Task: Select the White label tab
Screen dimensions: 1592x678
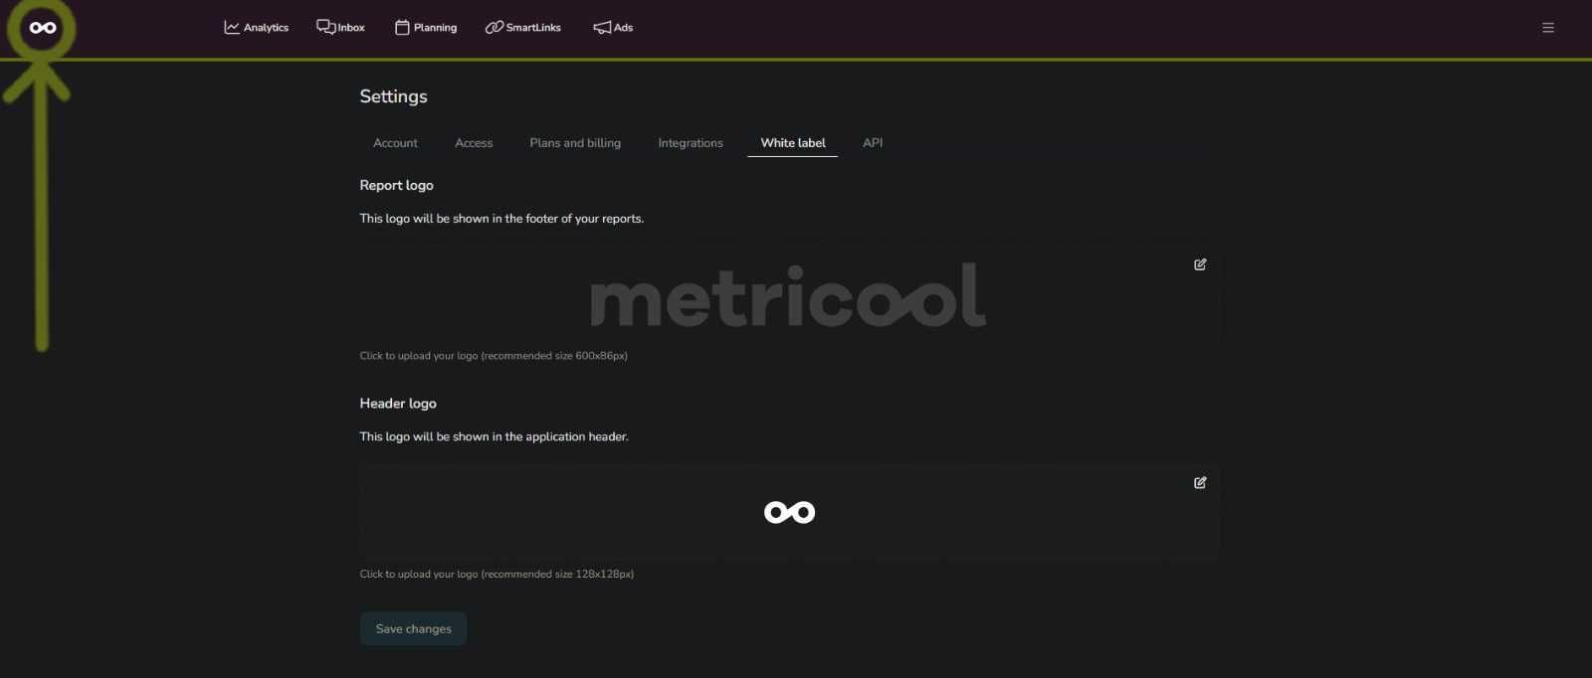Action: [x=793, y=143]
